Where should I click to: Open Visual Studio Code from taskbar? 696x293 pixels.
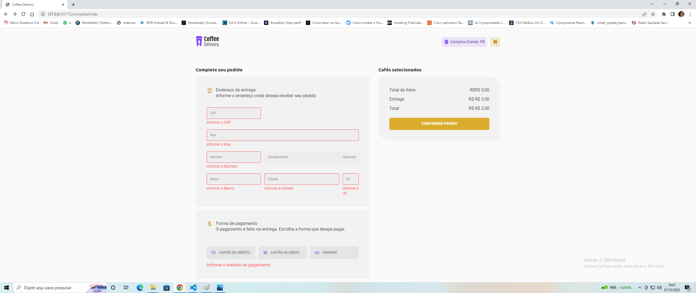[x=193, y=288]
